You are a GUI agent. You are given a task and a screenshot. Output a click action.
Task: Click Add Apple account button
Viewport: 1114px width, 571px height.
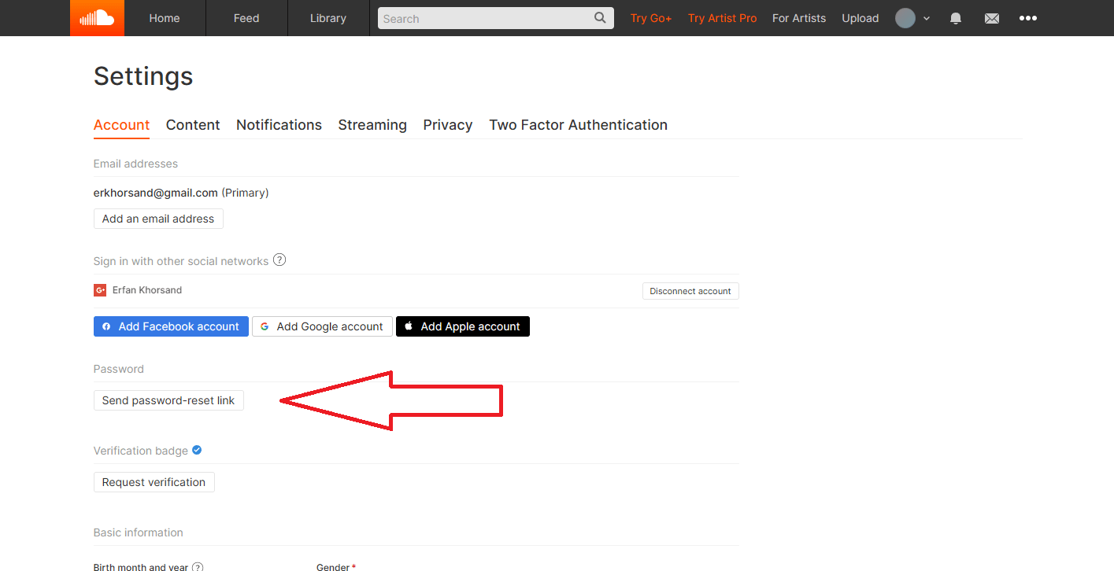[x=463, y=326]
